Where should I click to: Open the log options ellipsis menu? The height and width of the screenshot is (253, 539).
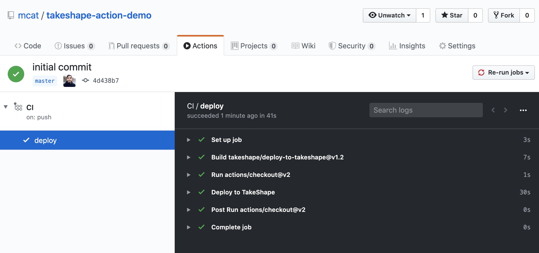pos(523,110)
